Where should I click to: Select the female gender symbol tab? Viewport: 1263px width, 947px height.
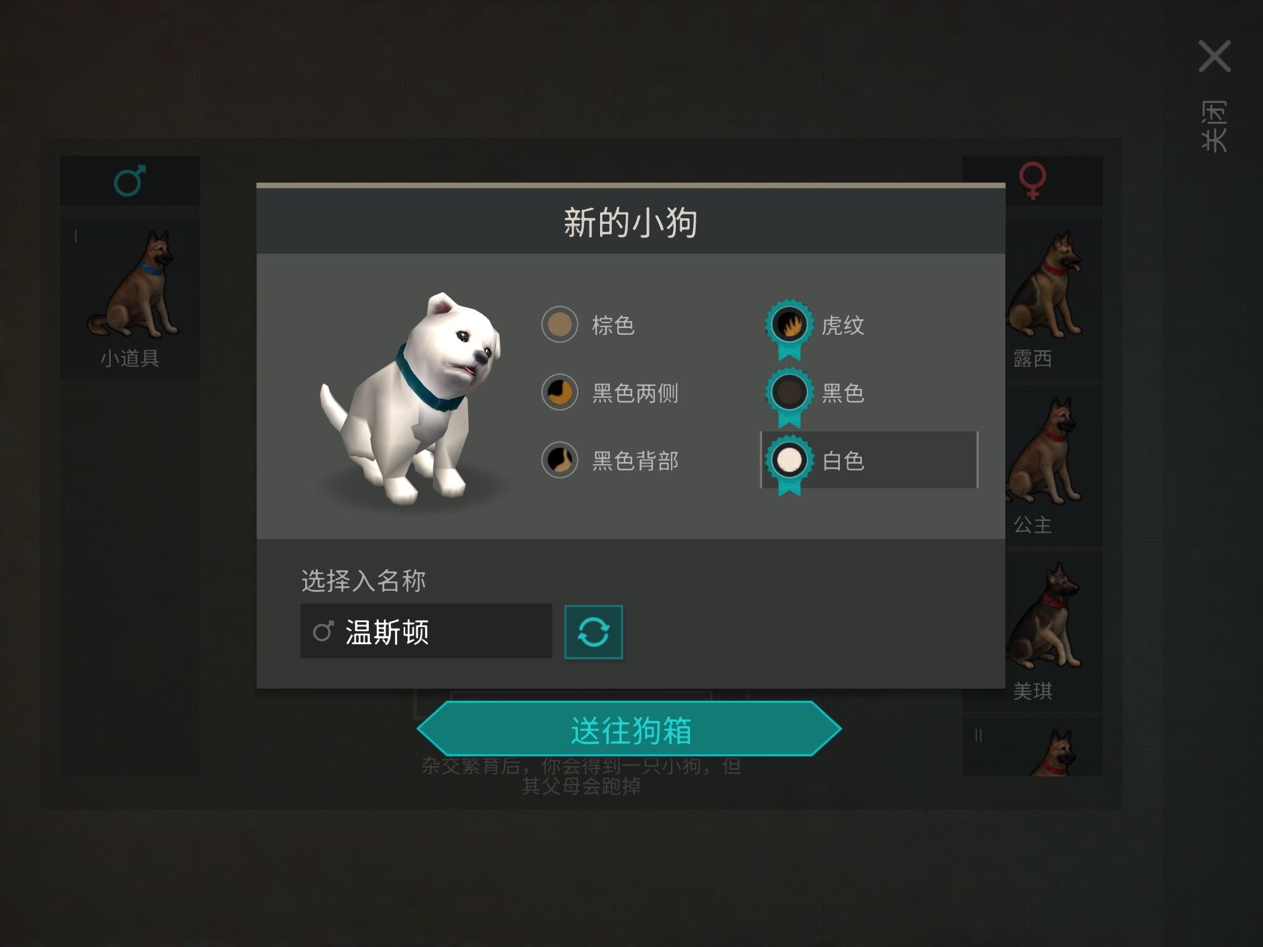(x=1032, y=181)
